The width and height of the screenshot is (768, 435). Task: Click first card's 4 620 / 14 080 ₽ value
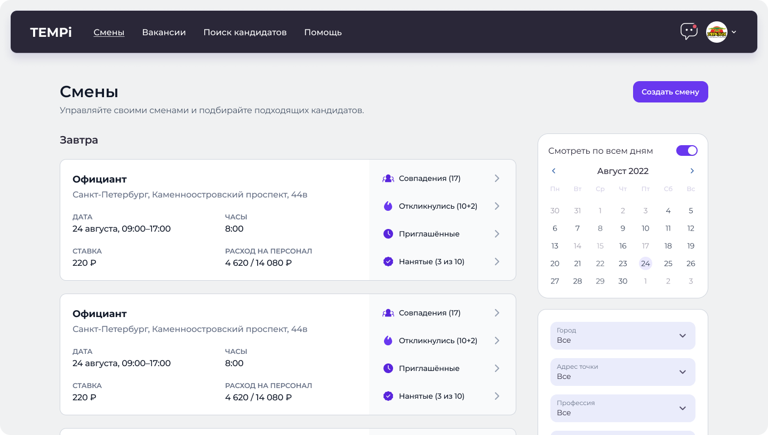coord(259,263)
